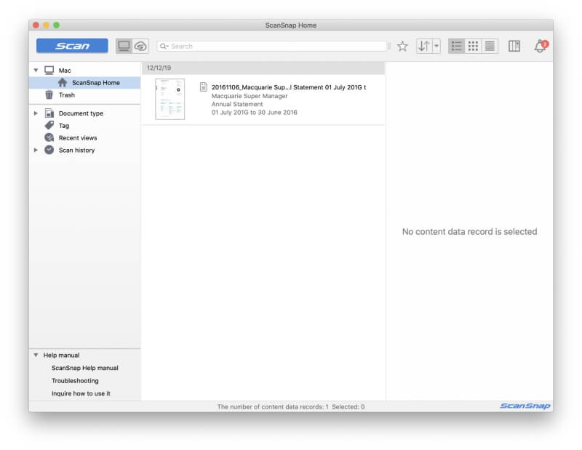Image resolution: width=582 pixels, height=450 pixels.
Task: Click the Search input field
Action: click(x=271, y=46)
